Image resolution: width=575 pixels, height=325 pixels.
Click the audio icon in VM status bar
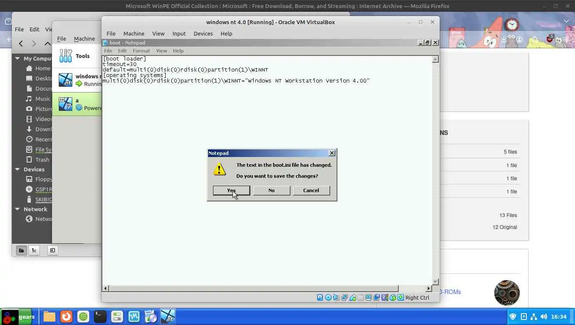click(336, 297)
